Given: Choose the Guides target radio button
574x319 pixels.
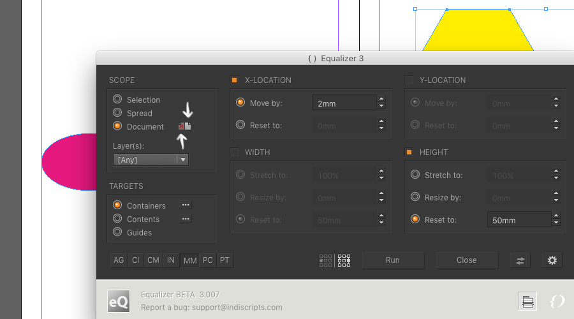Looking at the screenshot, I should [117, 232].
